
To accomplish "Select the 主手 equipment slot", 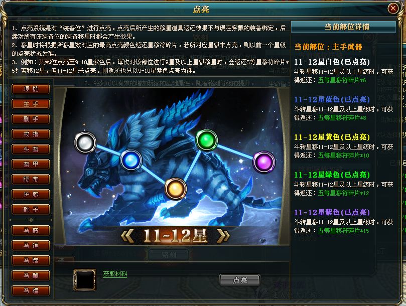I will click(31, 104).
